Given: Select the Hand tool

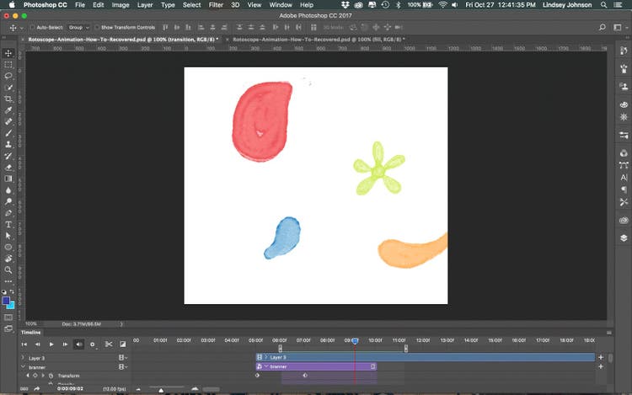Looking at the screenshot, I should click(8, 259).
